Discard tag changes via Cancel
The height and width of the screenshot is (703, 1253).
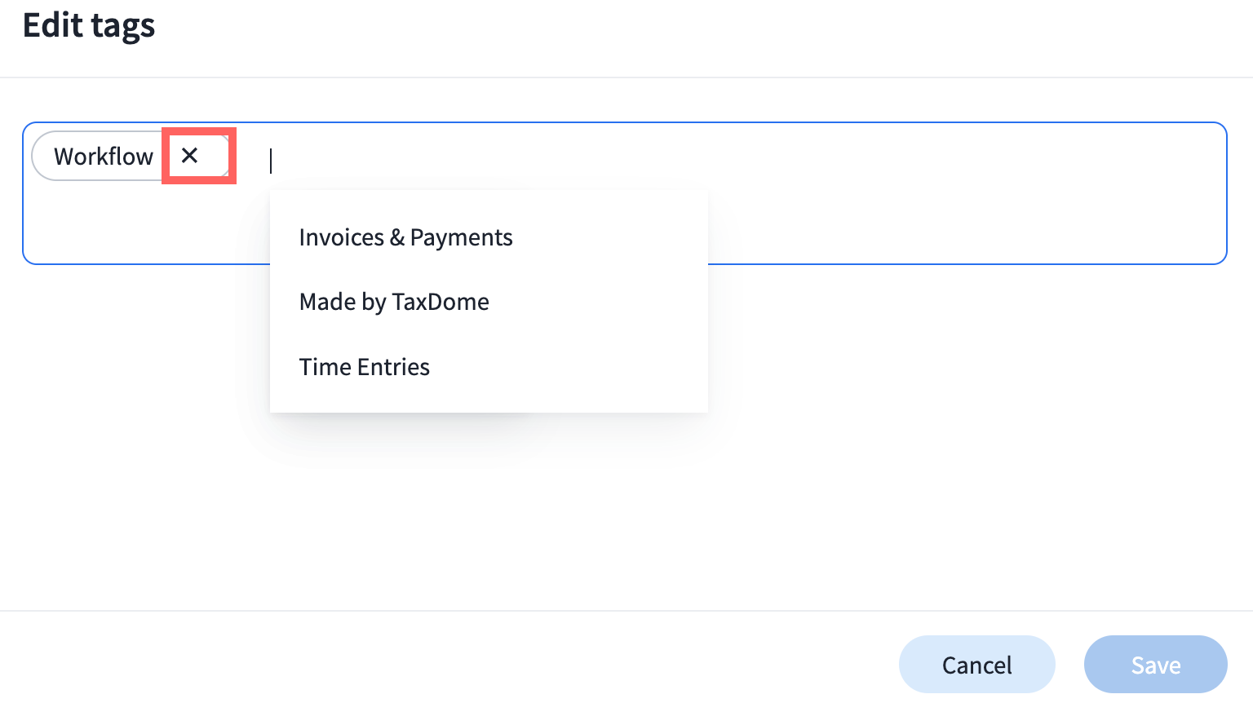click(976, 665)
